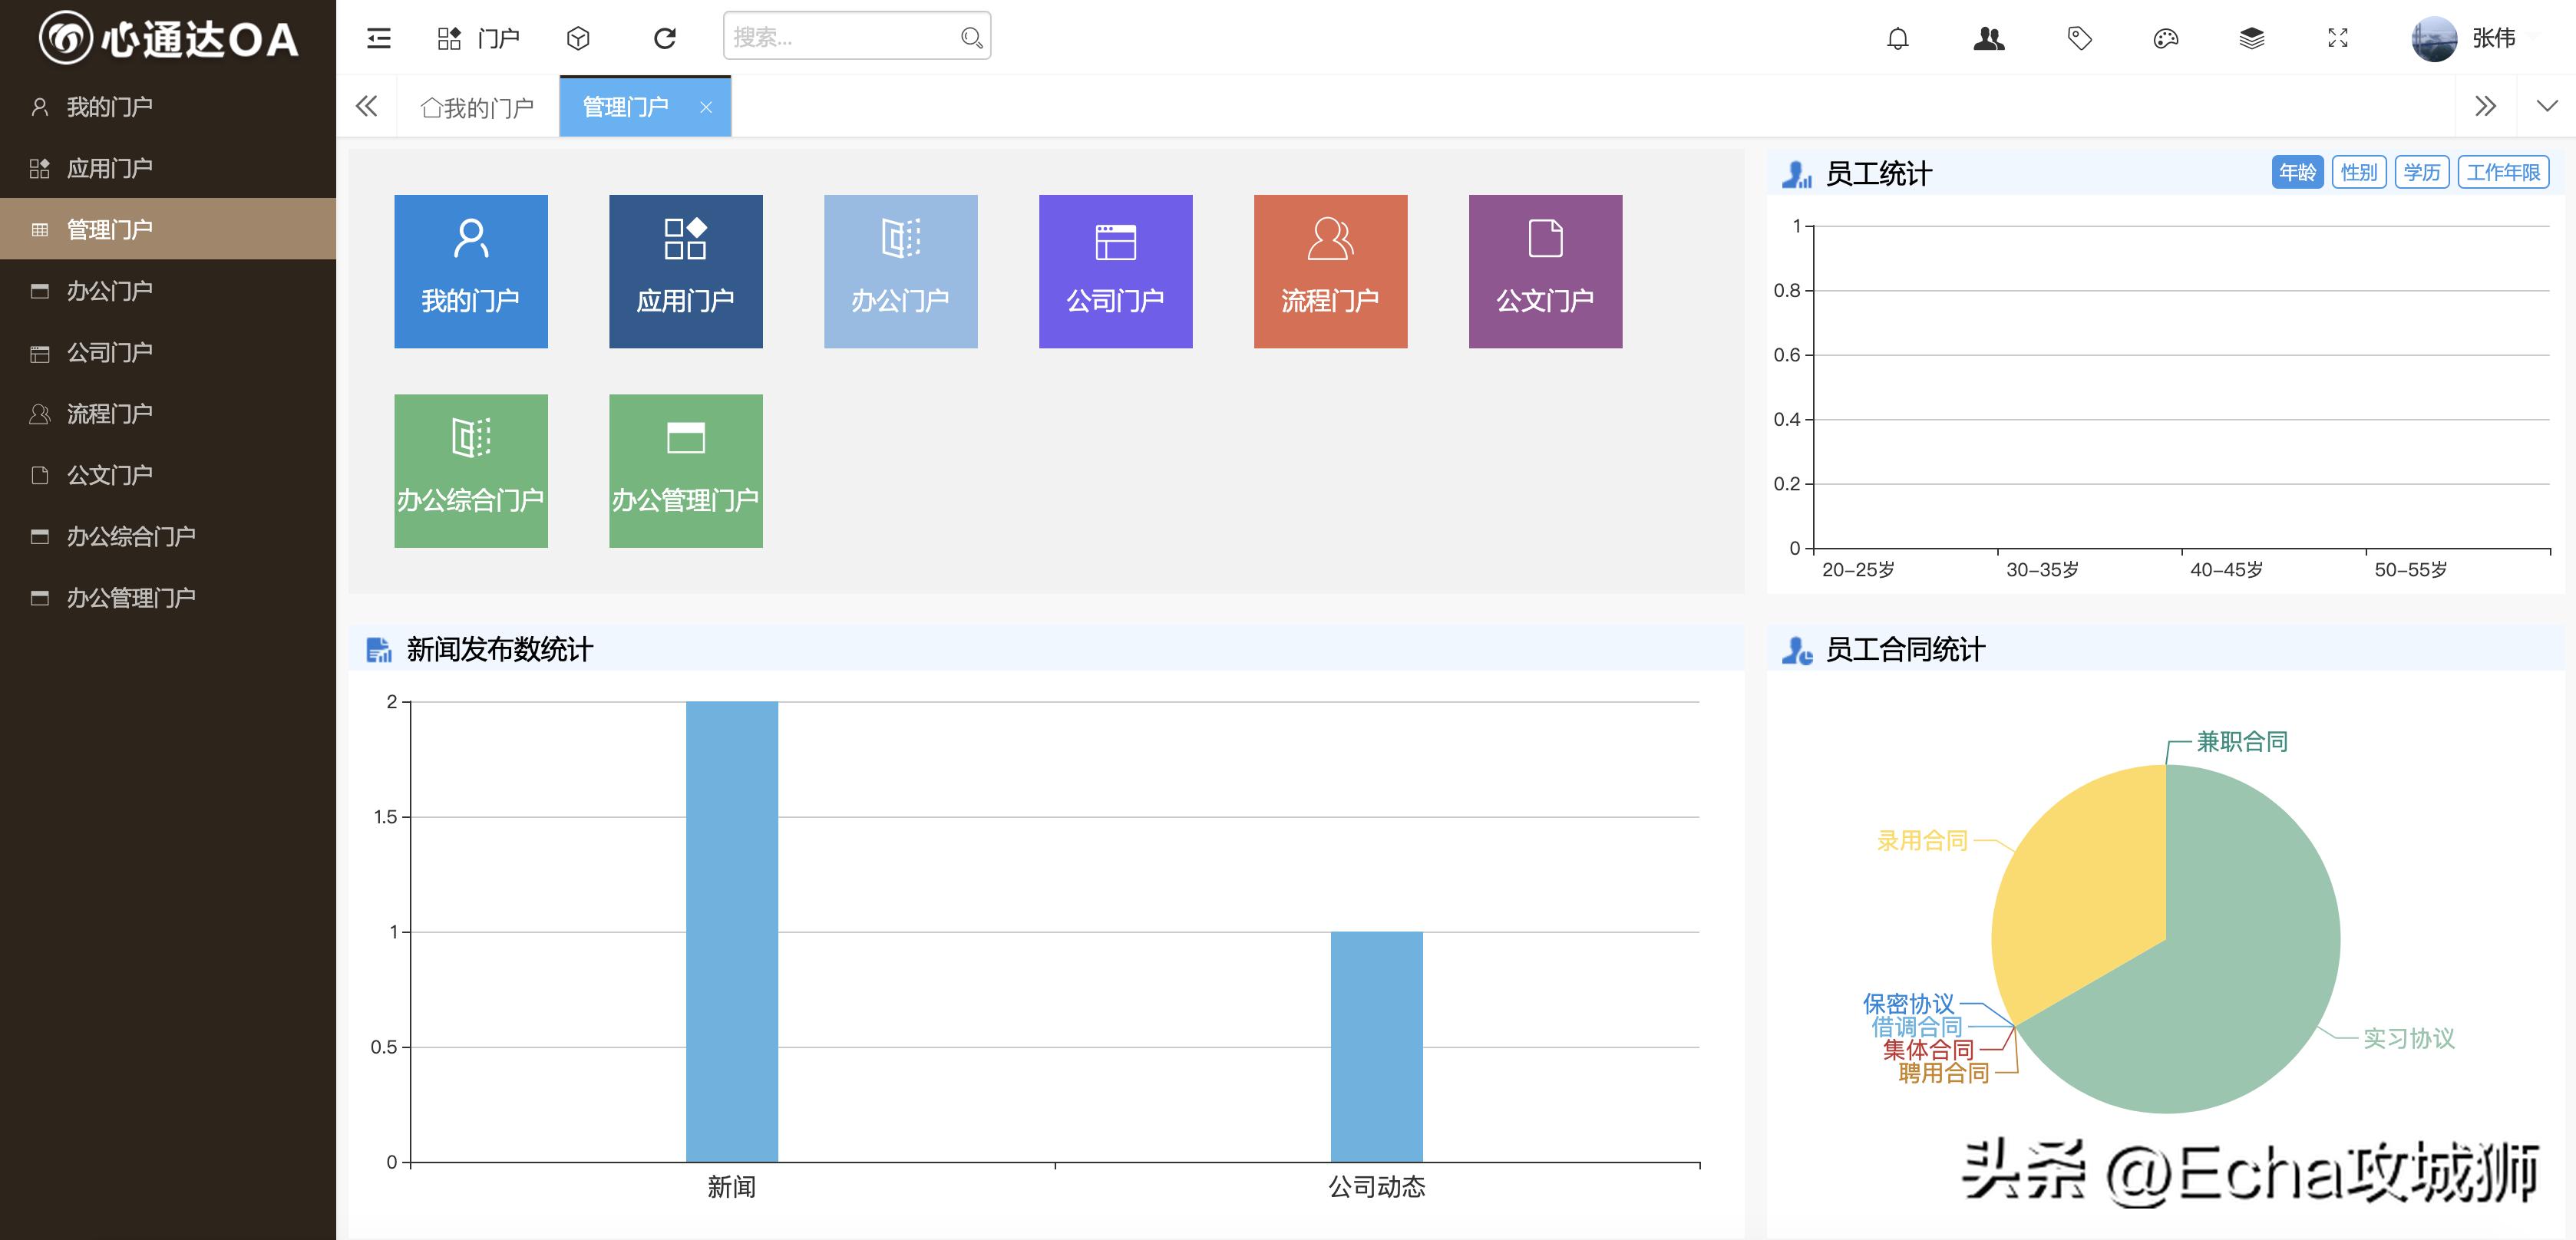The image size is (2576, 1240).
Task: Select 流程门户 in the sidebar
Action: click(x=109, y=413)
